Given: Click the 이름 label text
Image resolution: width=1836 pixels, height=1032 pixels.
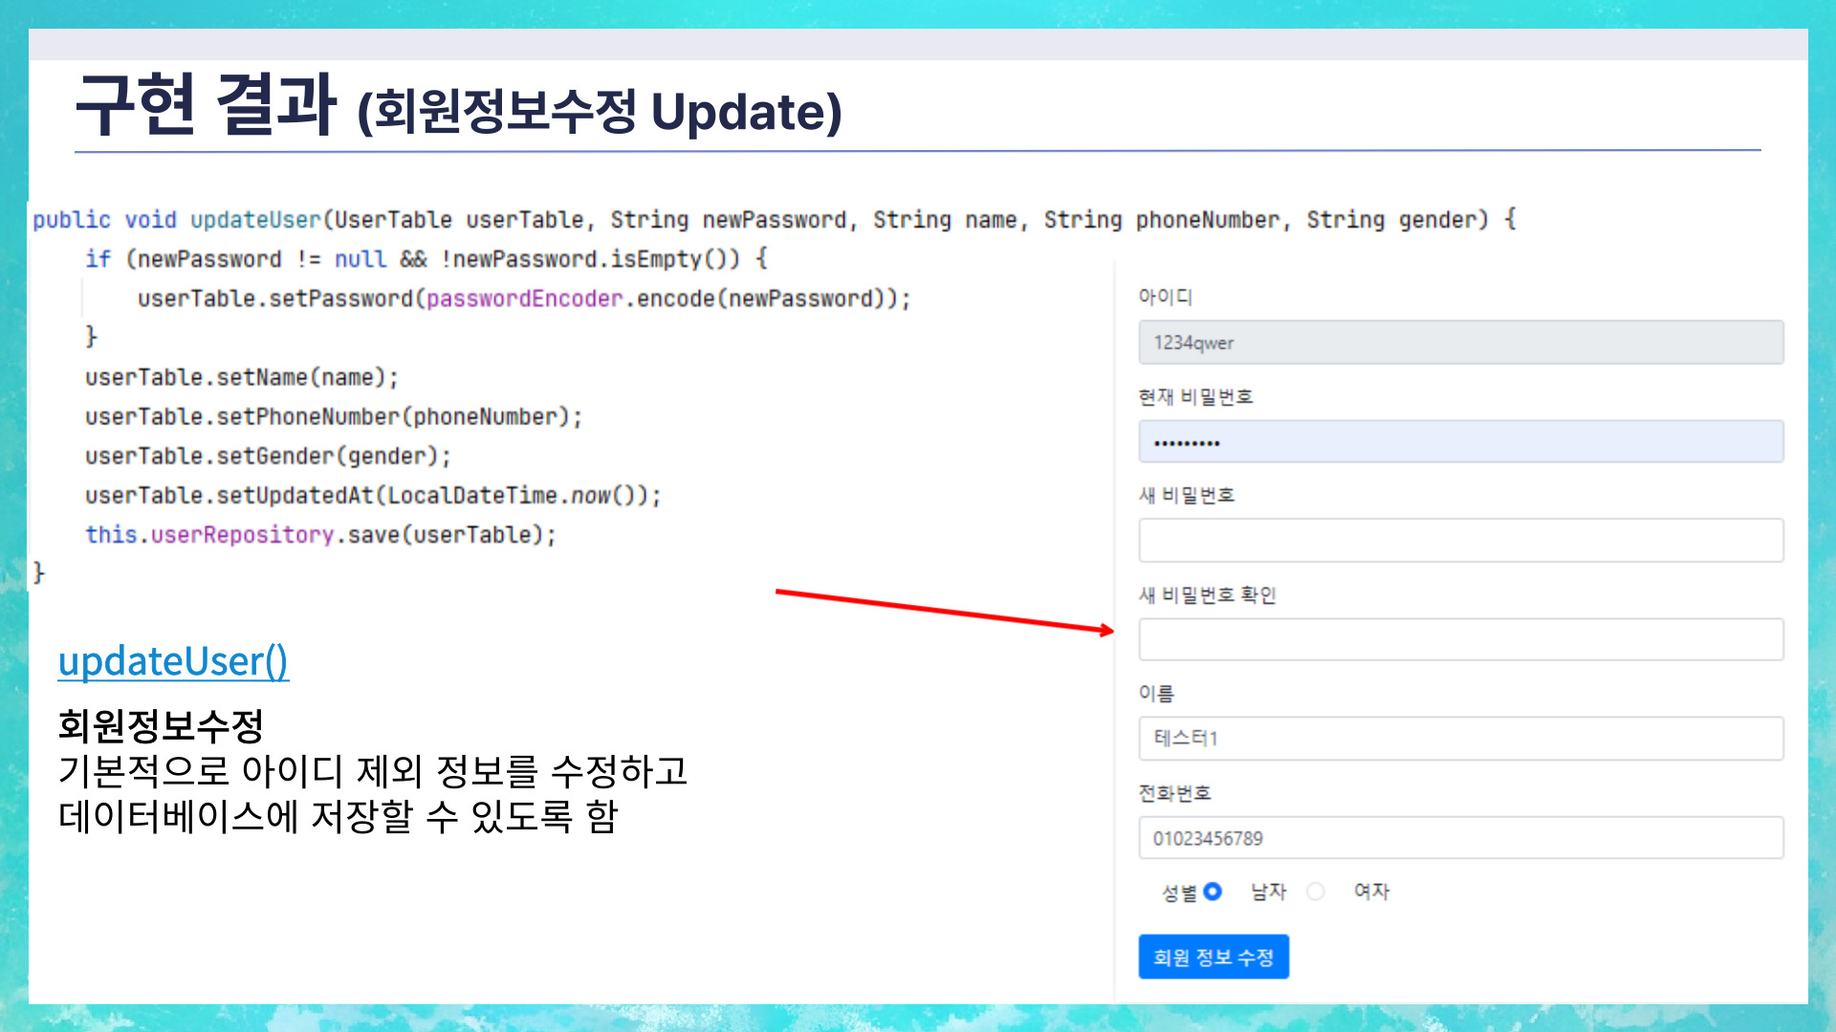Looking at the screenshot, I should coord(1156,694).
